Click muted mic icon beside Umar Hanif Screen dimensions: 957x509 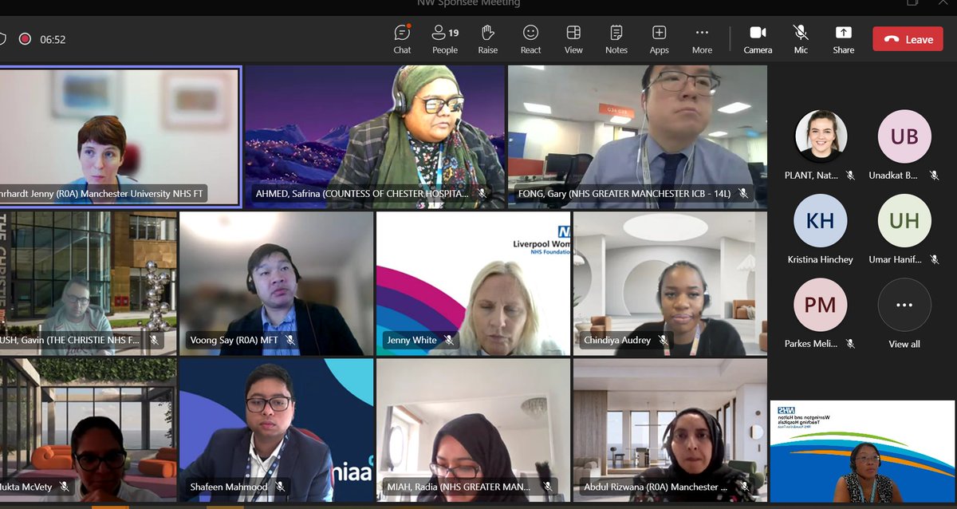[934, 259]
